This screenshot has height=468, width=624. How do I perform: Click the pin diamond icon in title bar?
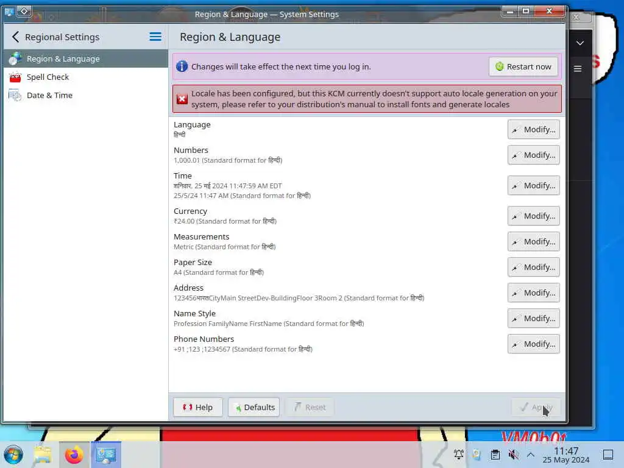pos(24,11)
